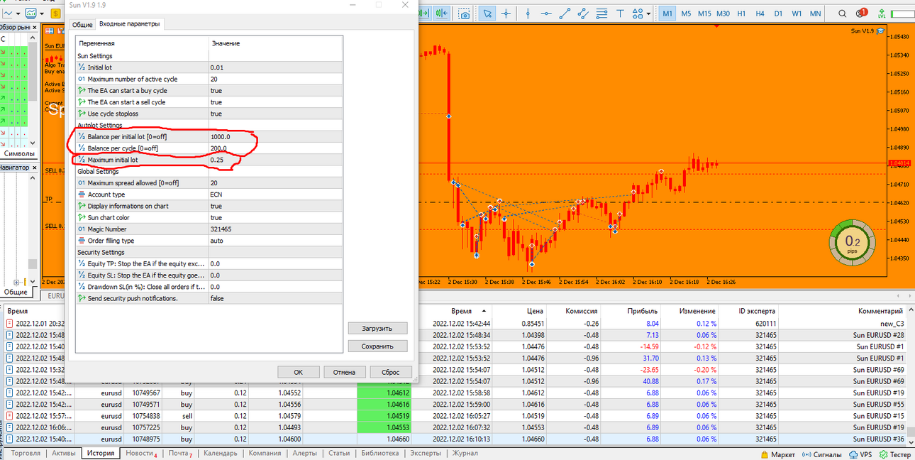Open the Общие tab in Sun dialog
The width and height of the screenshot is (915, 460).
[82, 24]
